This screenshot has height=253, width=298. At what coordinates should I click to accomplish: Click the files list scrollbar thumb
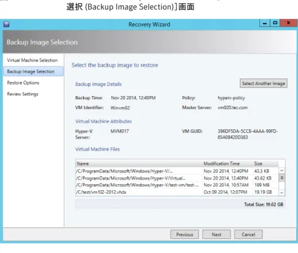click(282, 178)
